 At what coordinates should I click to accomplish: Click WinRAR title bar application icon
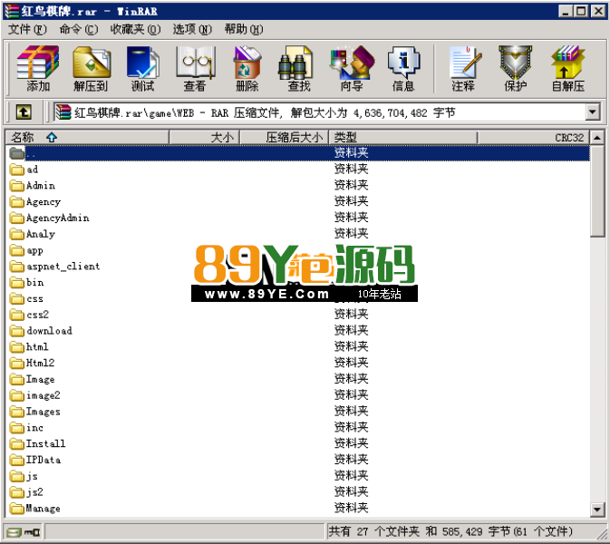12,11
